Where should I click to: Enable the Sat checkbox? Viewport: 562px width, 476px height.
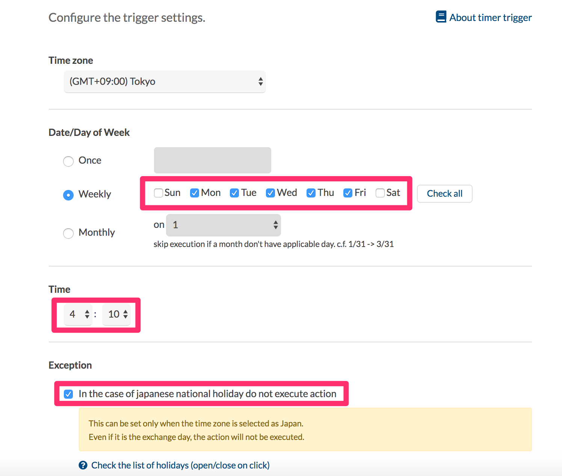click(380, 193)
